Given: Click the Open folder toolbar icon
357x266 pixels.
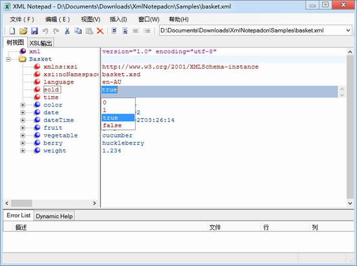Looking at the screenshot, I should coord(23,30).
